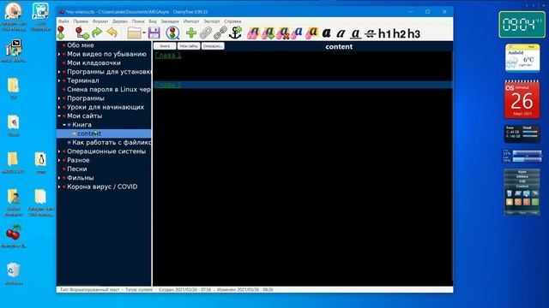Image resolution: width=549 pixels, height=308 pixels.
Task: Click the blue text foreground color icon
Action: [298, 33]
